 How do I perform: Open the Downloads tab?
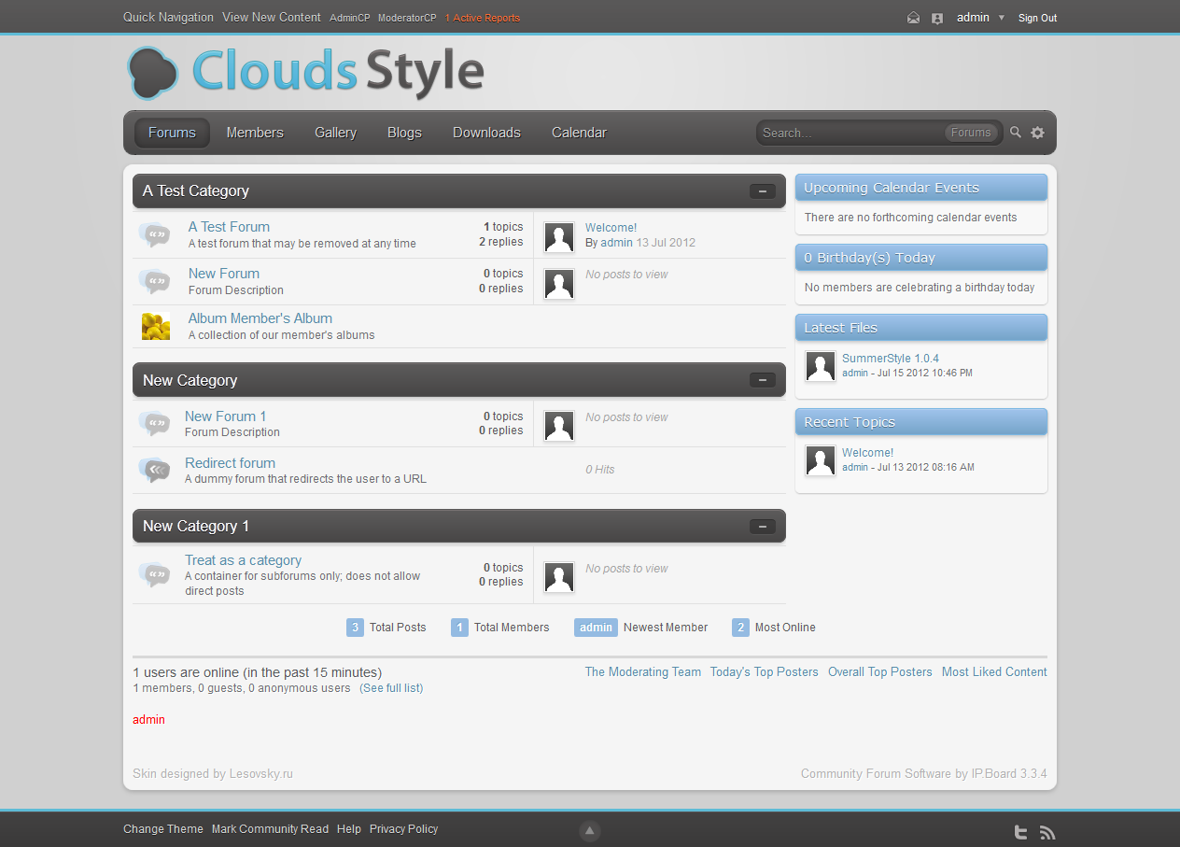[486, 133]
